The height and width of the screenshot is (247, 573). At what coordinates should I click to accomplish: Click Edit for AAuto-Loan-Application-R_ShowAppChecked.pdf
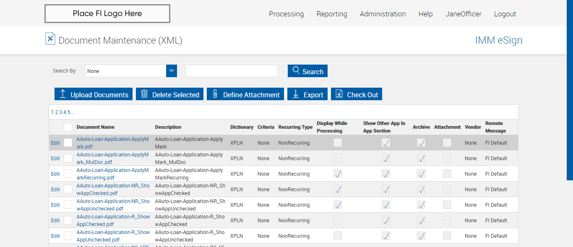(55, 221)
